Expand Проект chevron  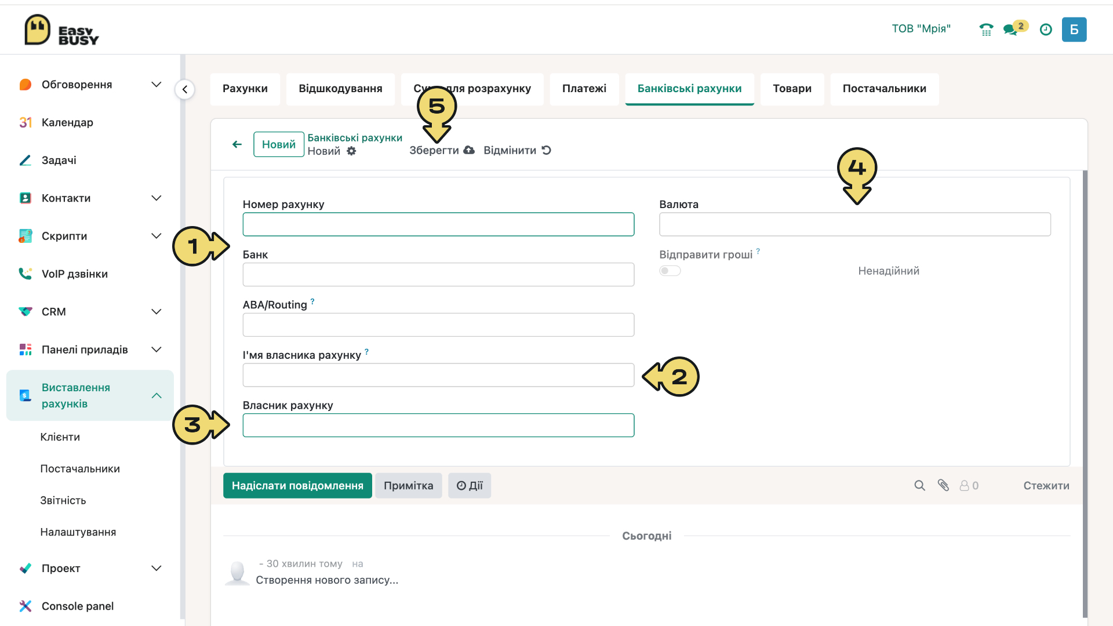pyautogui.click(x=157, y=569)
